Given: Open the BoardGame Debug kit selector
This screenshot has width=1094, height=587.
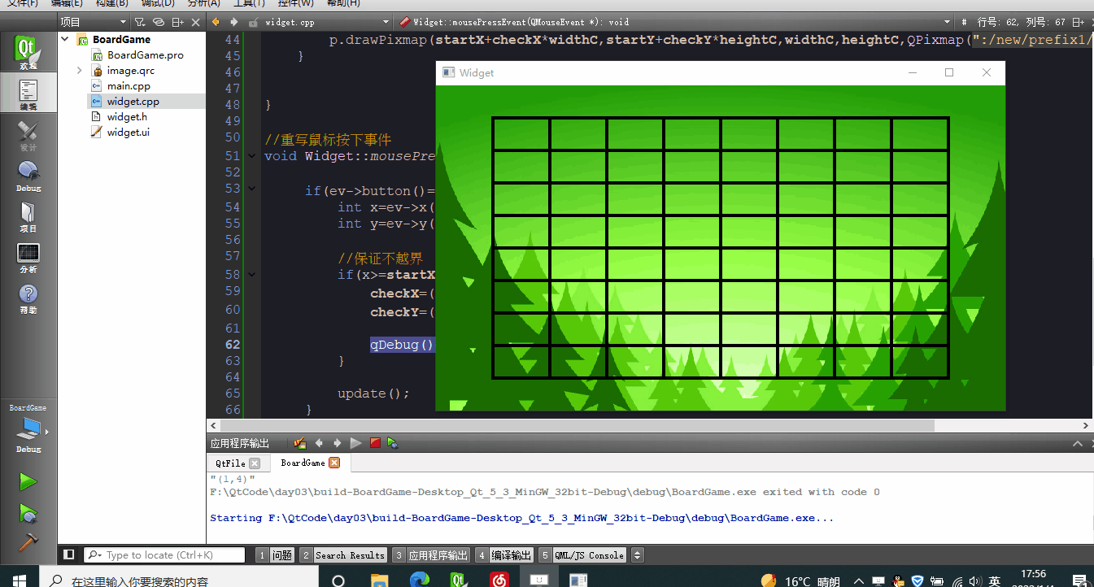Looking at the screenshot, I should click(28, 429).
